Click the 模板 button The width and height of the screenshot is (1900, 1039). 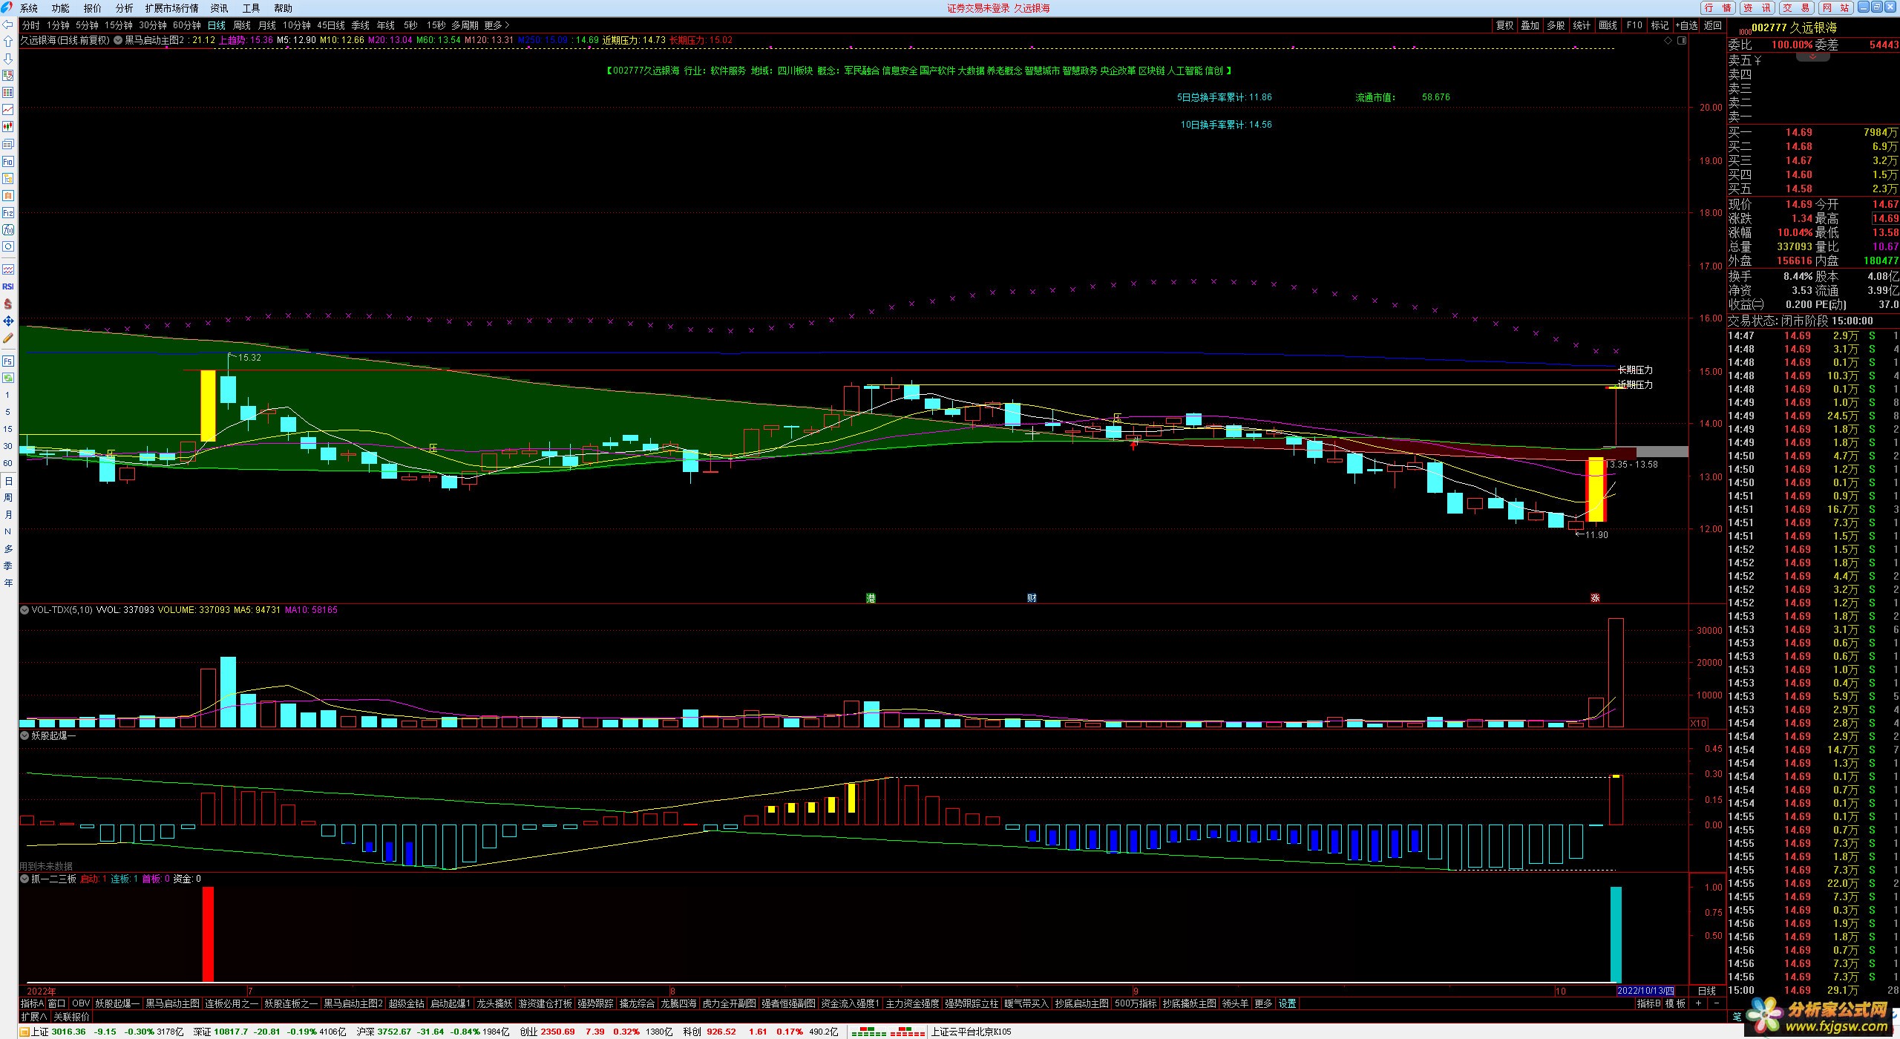(1675, 1003)
